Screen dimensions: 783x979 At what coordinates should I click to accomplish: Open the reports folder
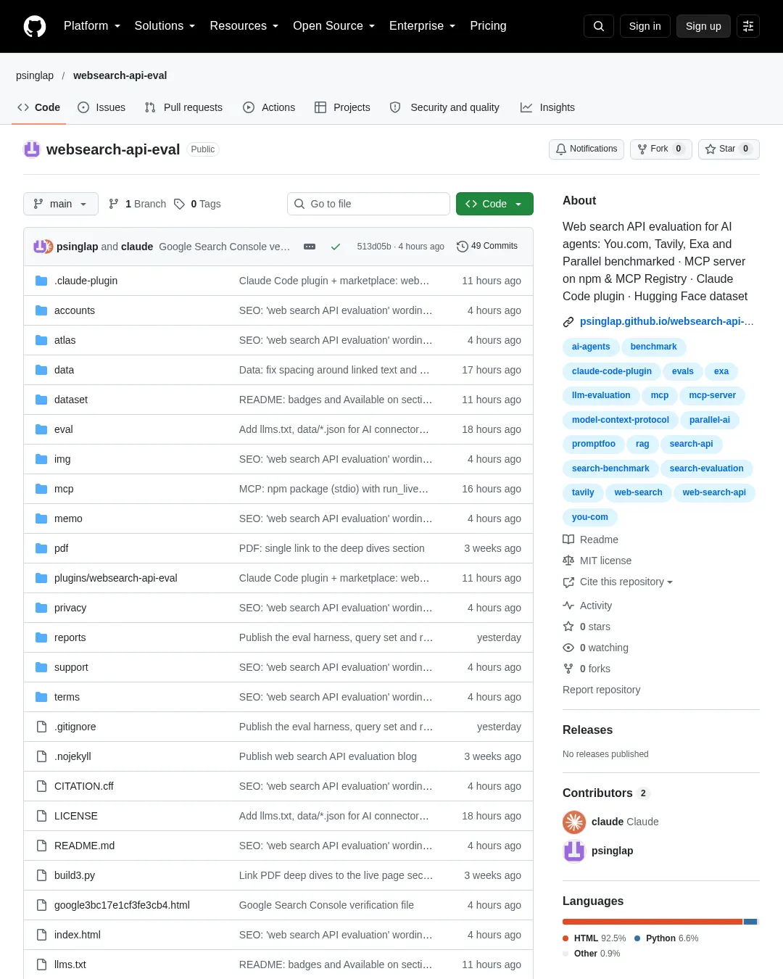click(x=70, y=637)
